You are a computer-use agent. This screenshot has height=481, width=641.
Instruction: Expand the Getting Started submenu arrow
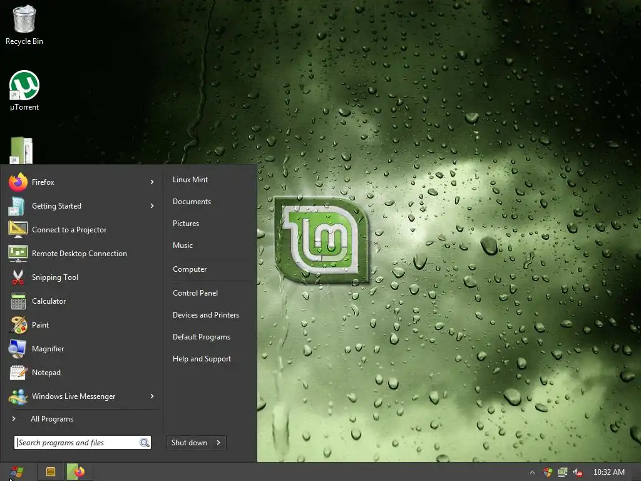152,205
